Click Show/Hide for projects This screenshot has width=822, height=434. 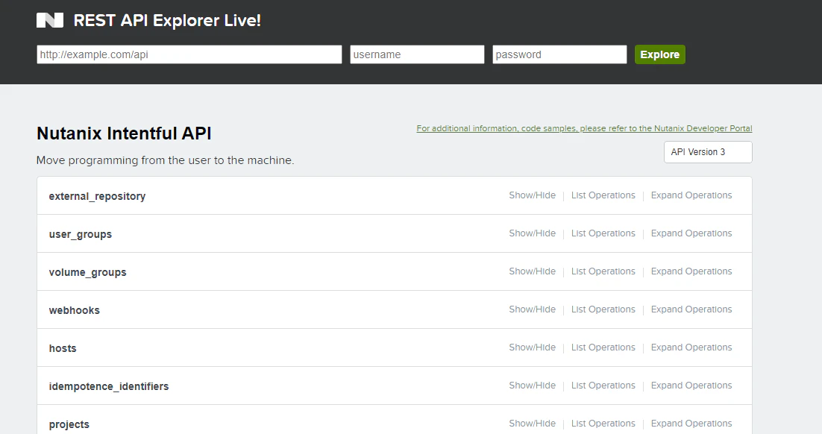pos(532,423)
